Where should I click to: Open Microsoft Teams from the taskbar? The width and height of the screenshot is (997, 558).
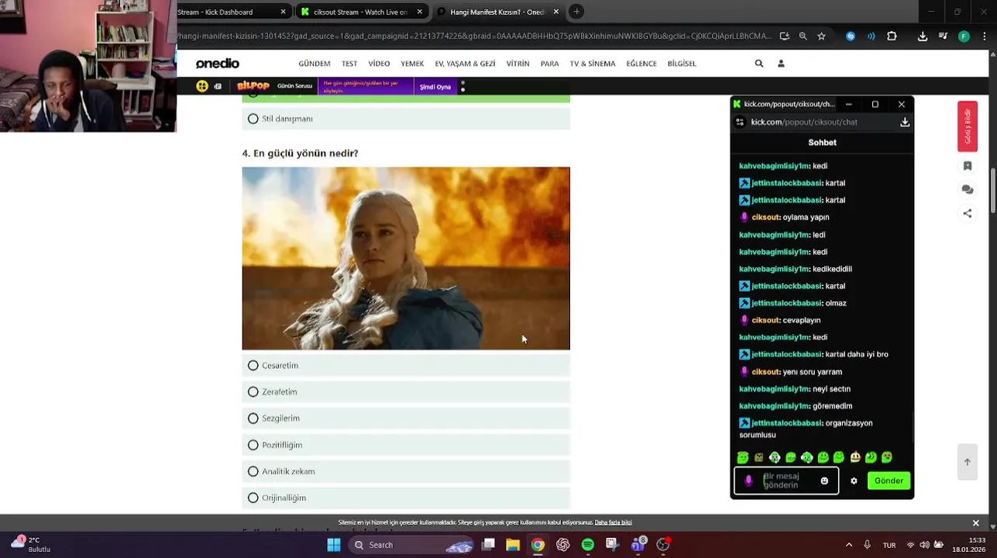pyautogui.click(x=638, y=545)
